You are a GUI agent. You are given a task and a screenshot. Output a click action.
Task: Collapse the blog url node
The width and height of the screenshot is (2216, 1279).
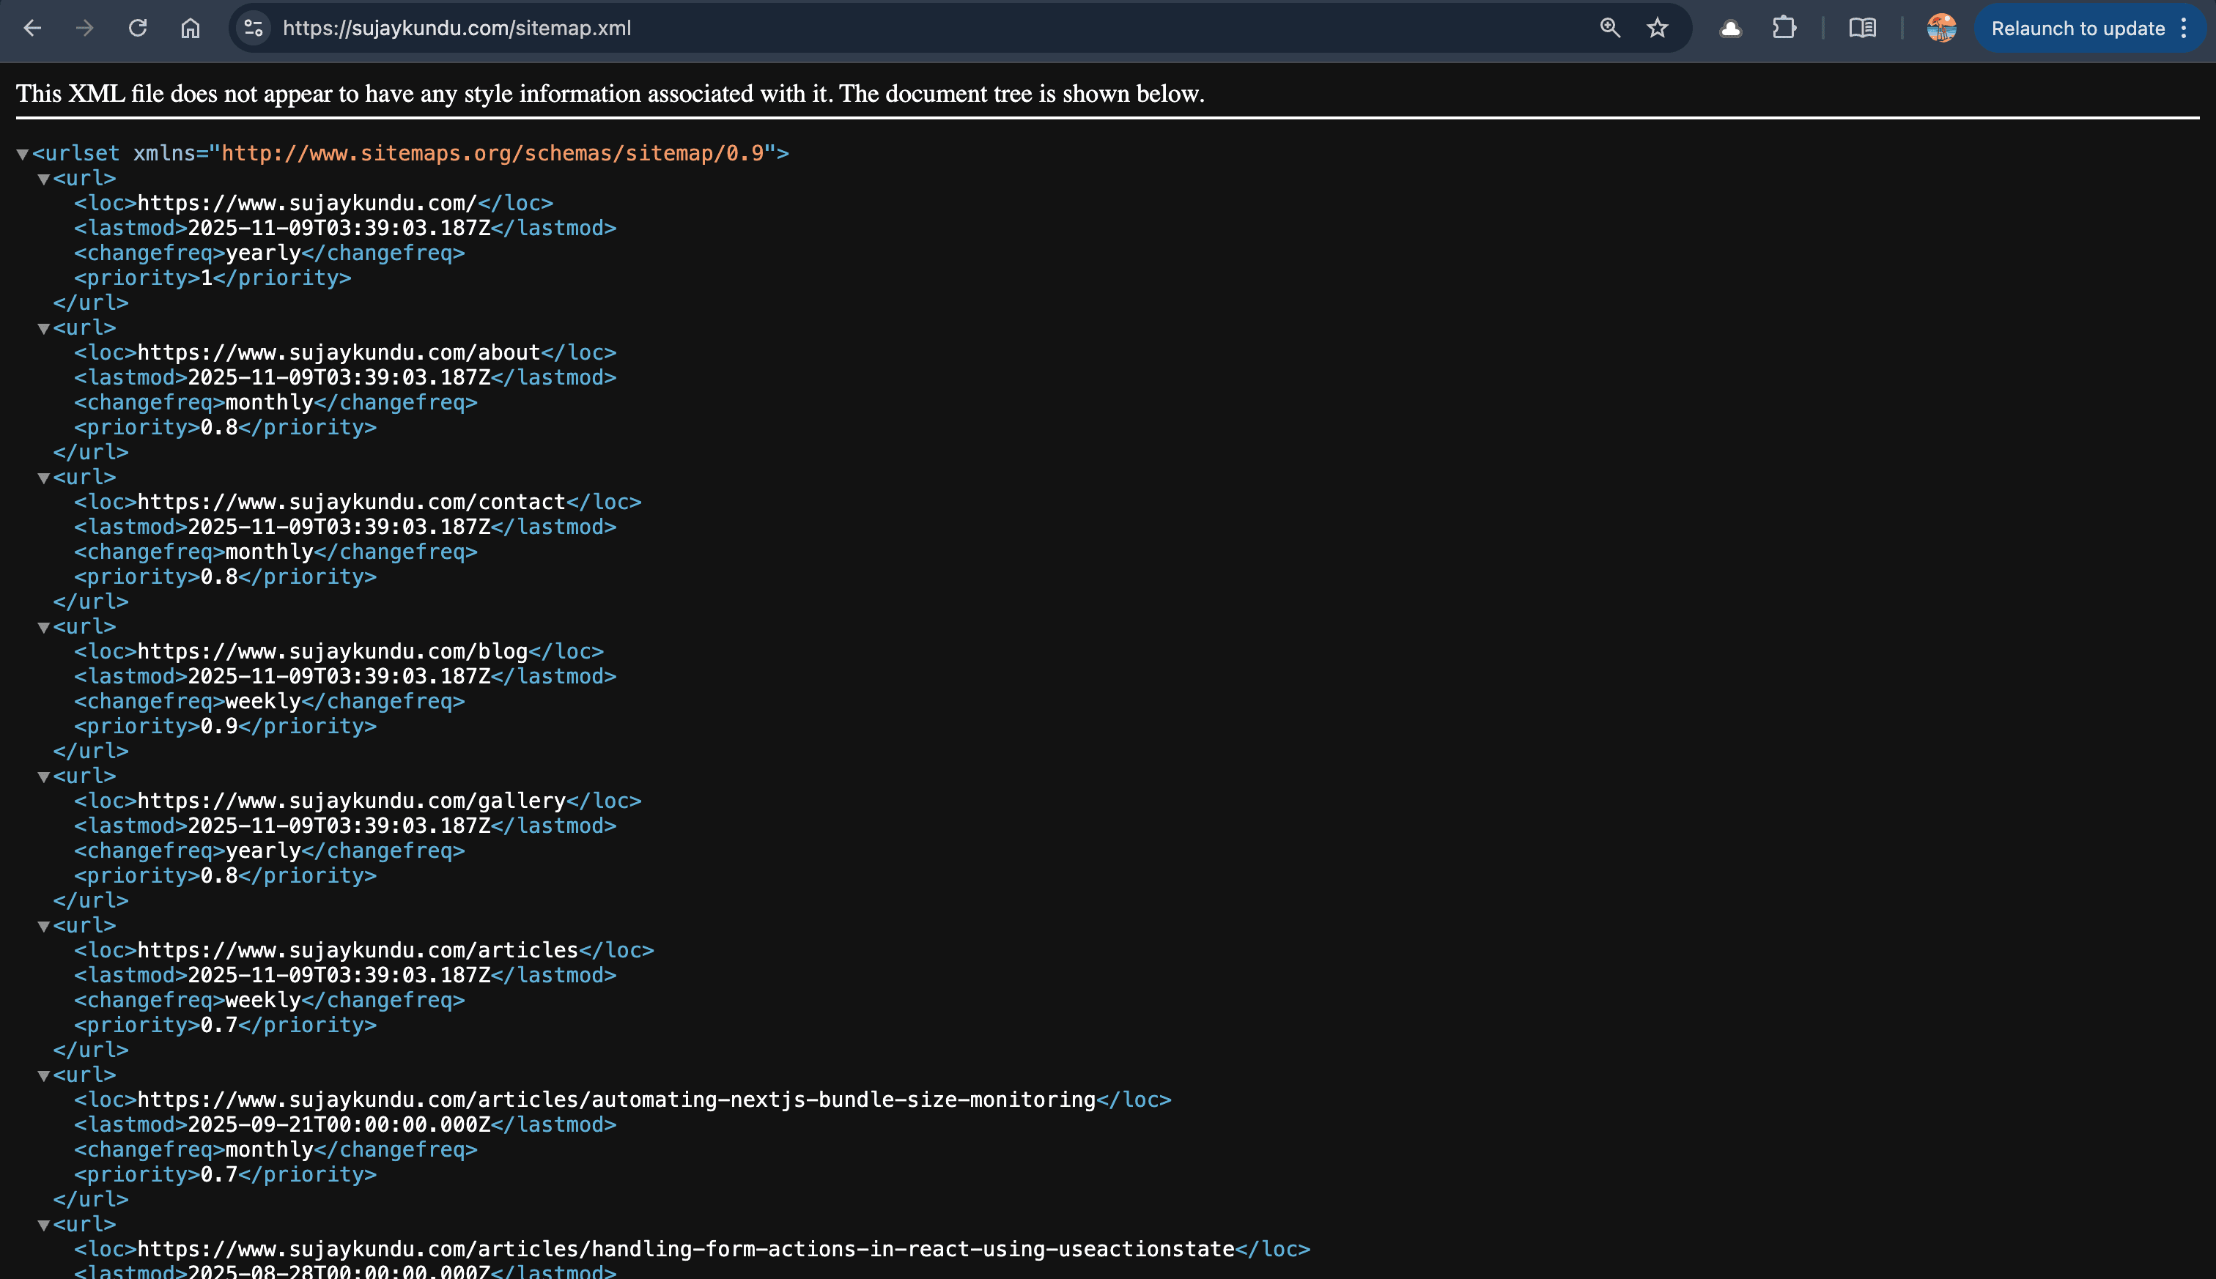(x=43, y=626)
